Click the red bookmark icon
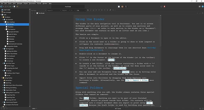204x110 pixels. click(164, 6)
